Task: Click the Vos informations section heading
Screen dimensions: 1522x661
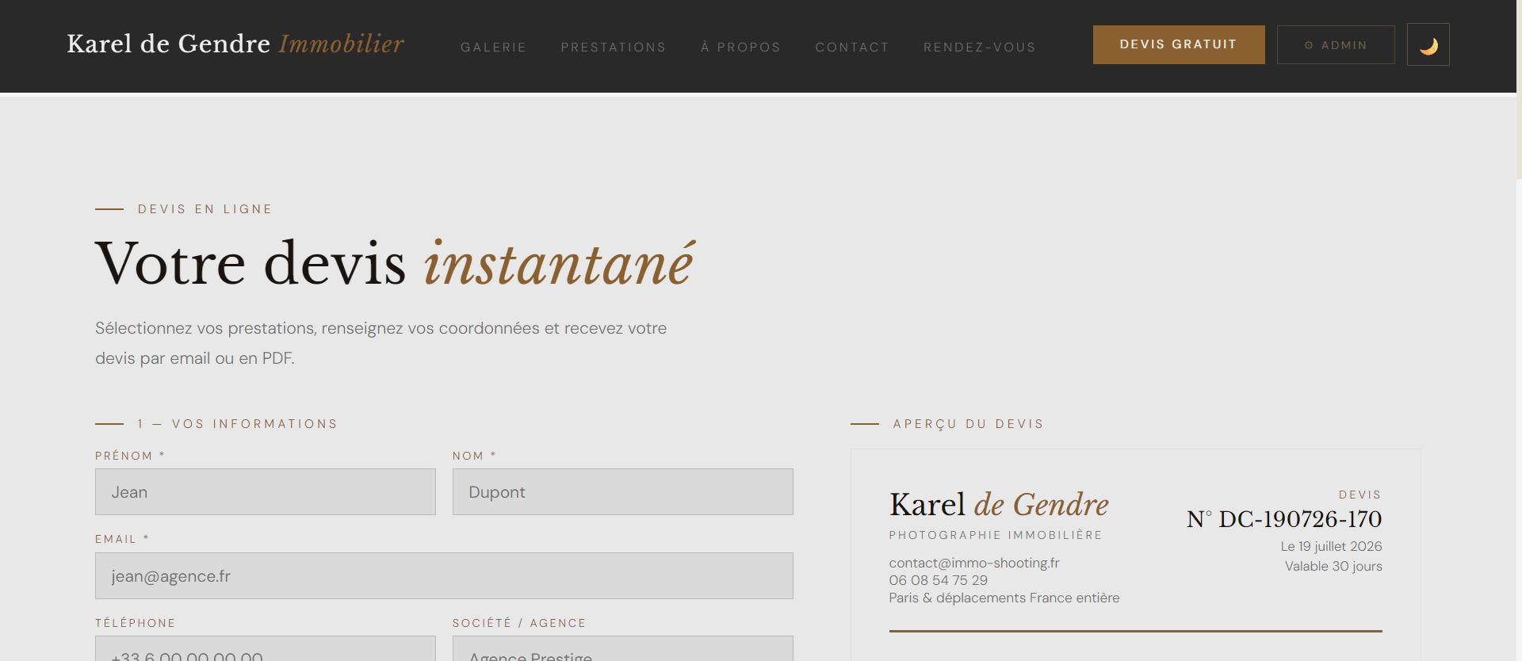Action: click(254, 424)
